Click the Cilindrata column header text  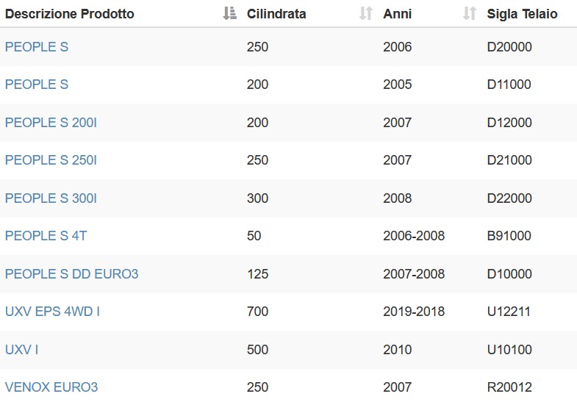276,14
